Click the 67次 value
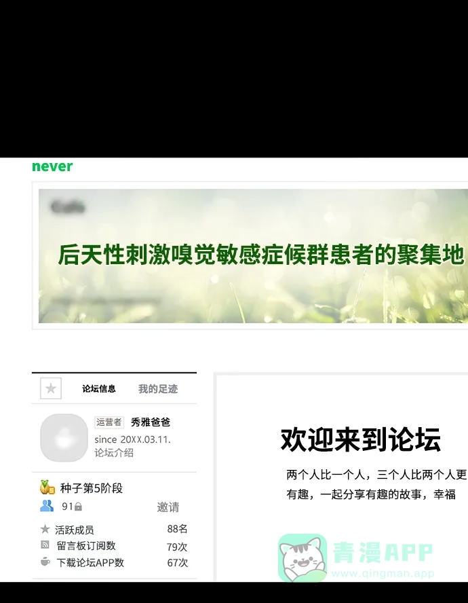468x603 pixels. click(178, 563)
